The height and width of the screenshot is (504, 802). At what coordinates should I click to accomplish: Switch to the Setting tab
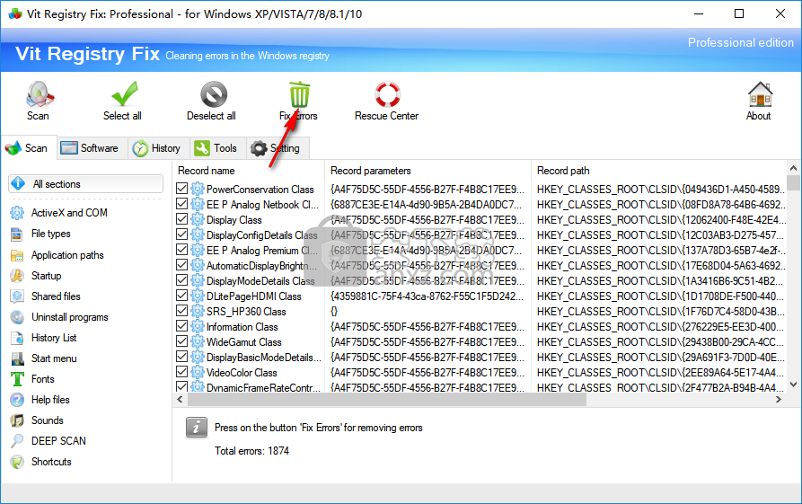[x=277, y=148]
